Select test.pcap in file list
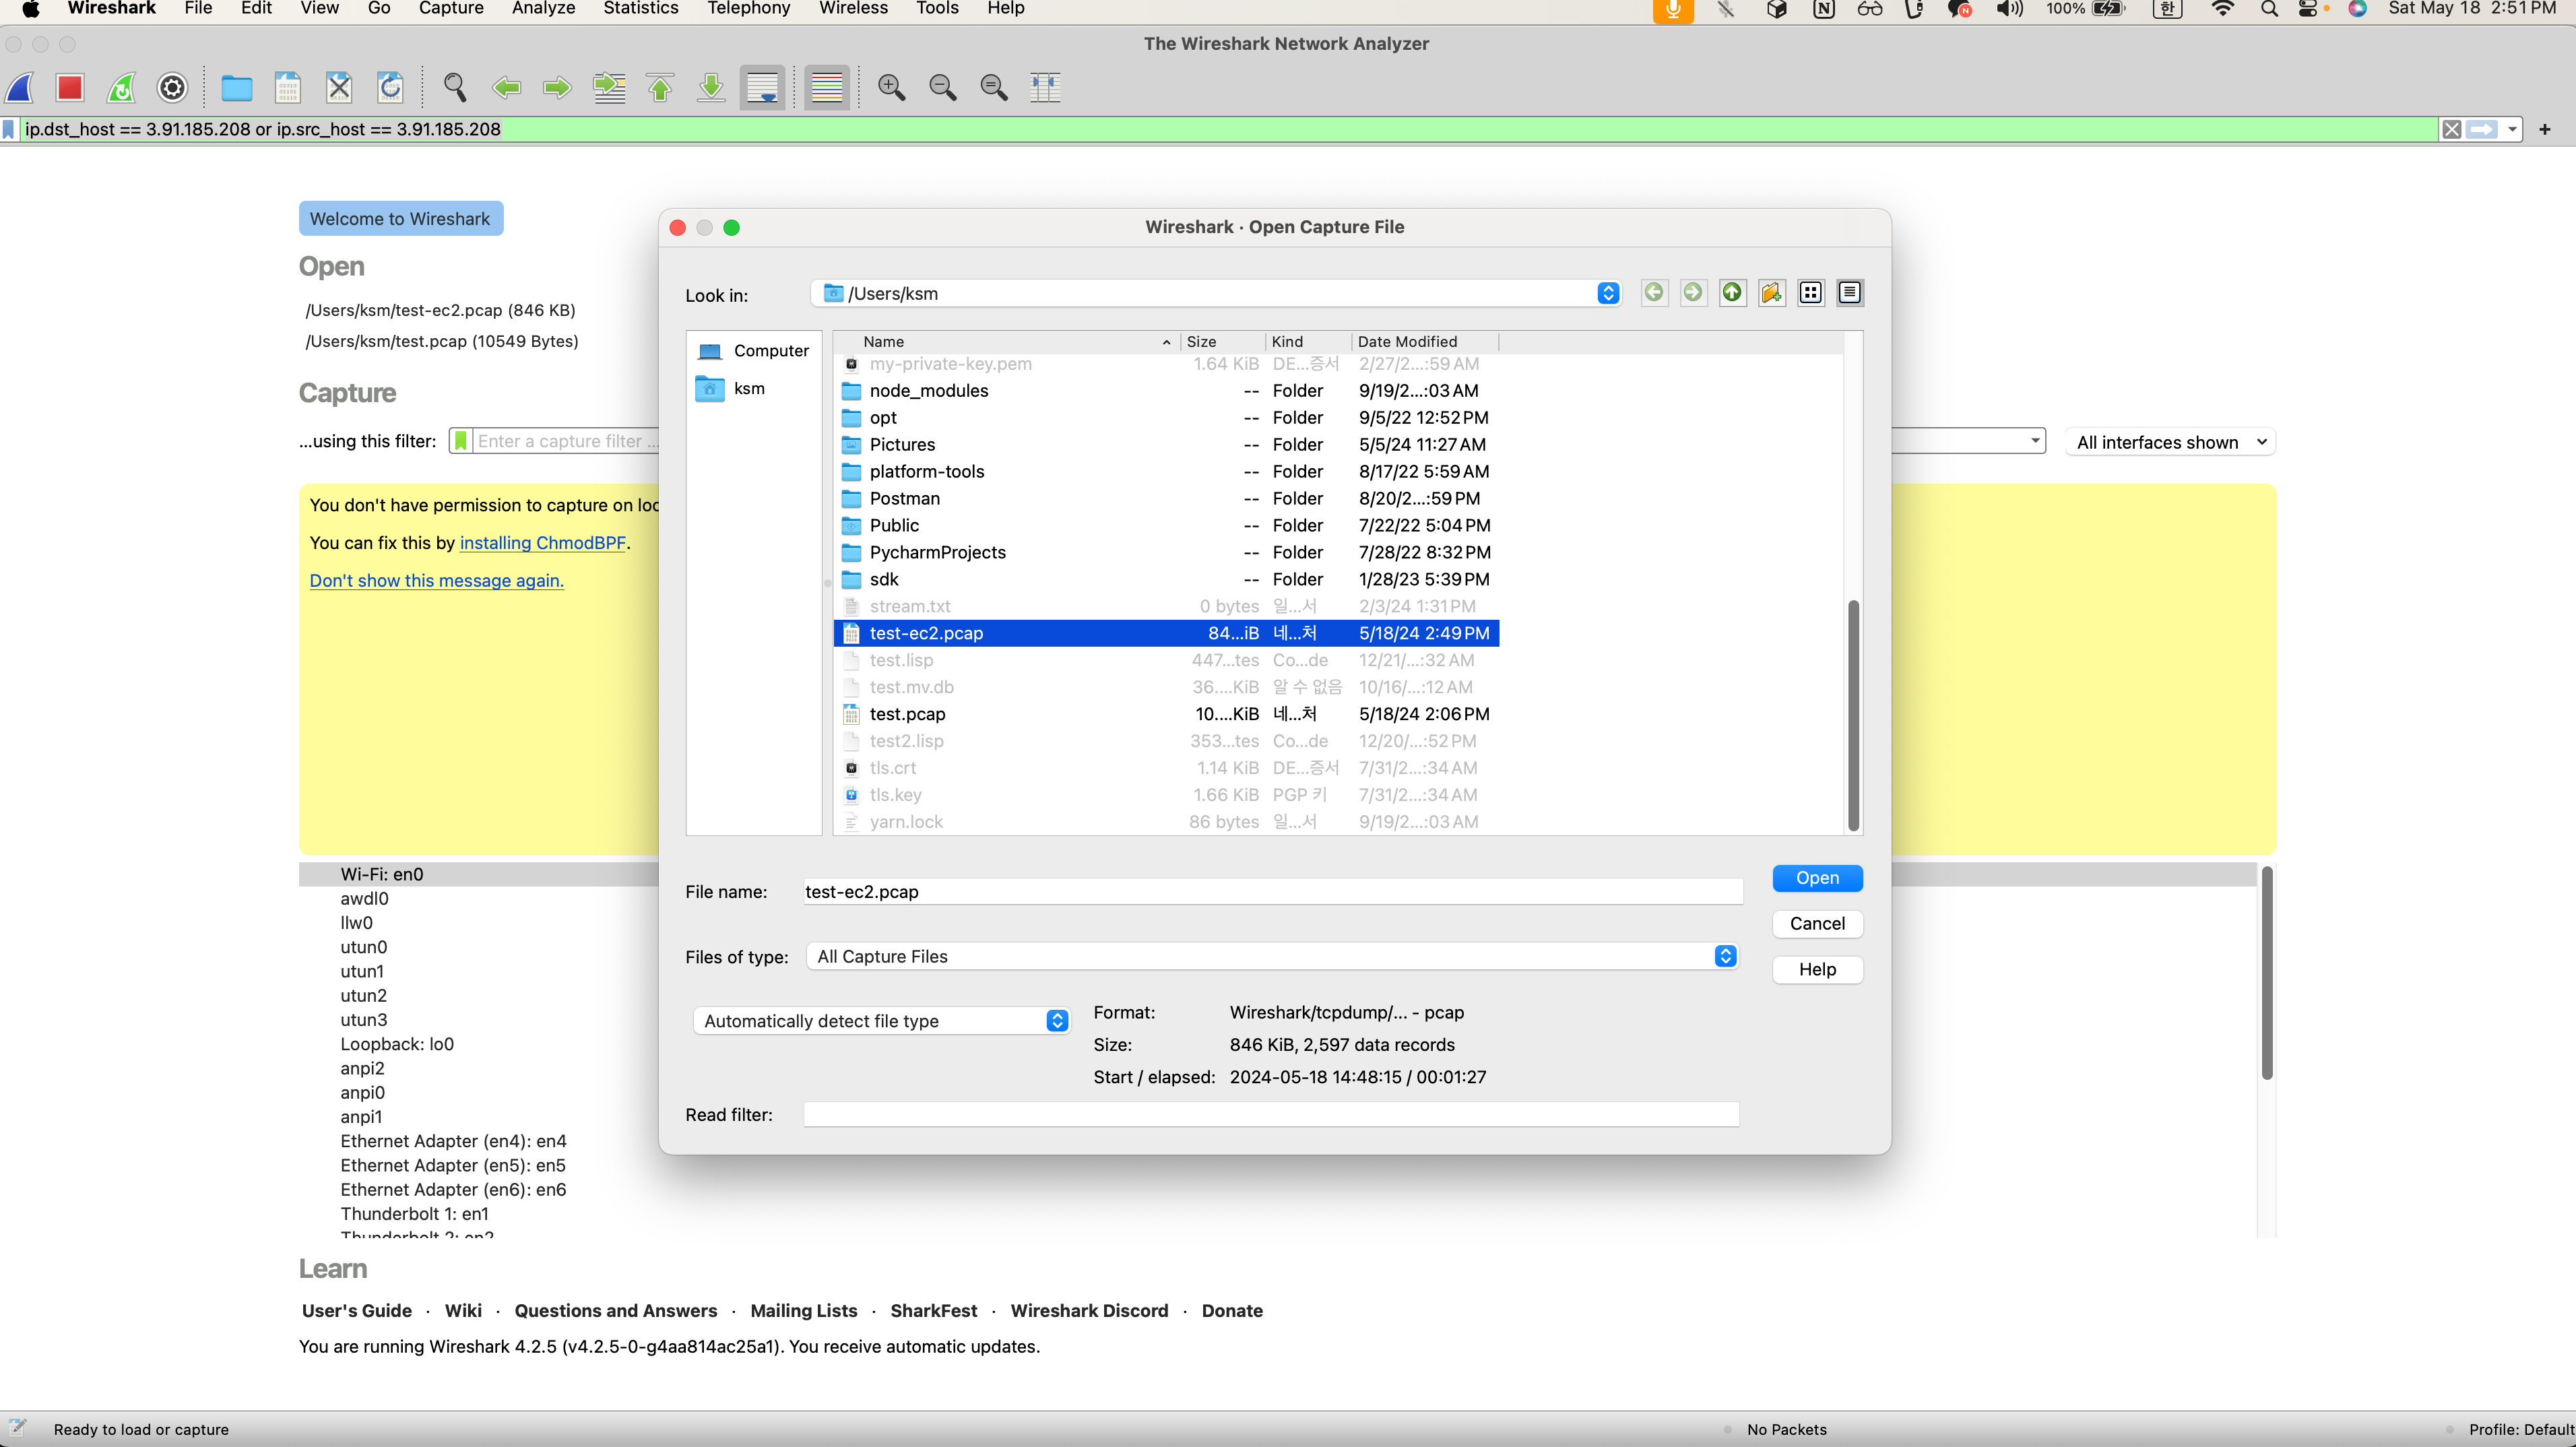The height and width of the screenshot is (1447, 2576). click(x=907, y=714)
